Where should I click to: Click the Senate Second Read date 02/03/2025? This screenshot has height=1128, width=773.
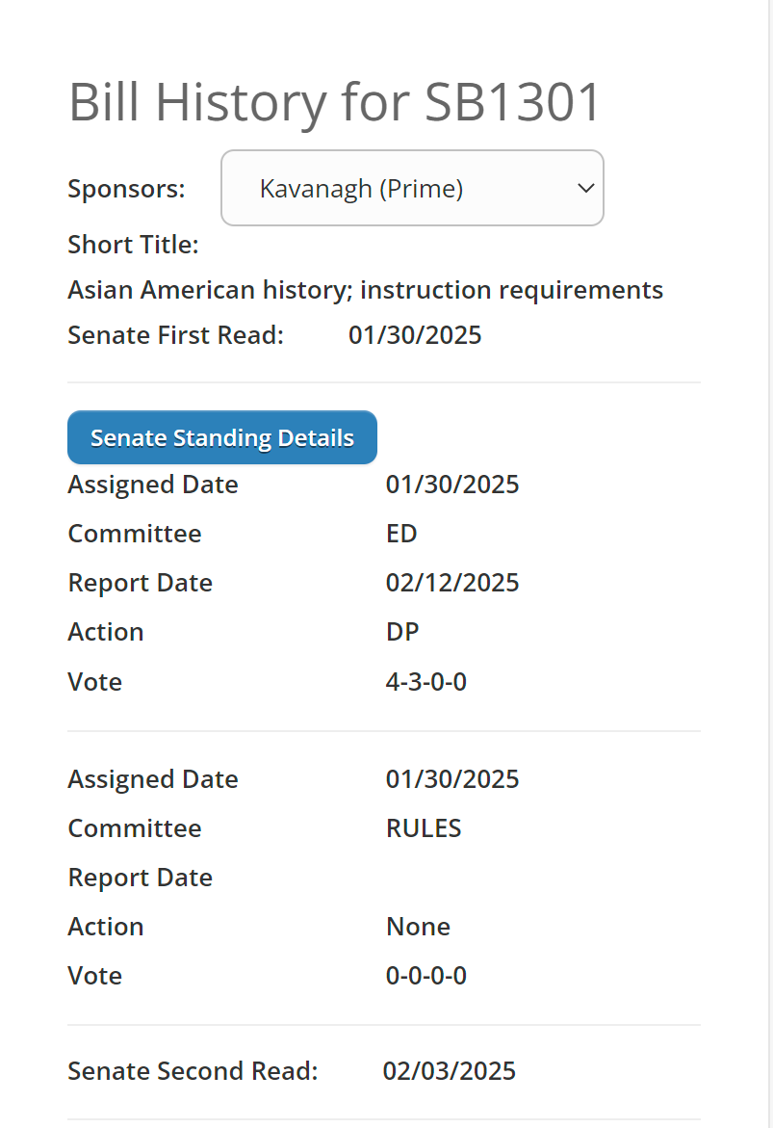(x=449, y=1071)
